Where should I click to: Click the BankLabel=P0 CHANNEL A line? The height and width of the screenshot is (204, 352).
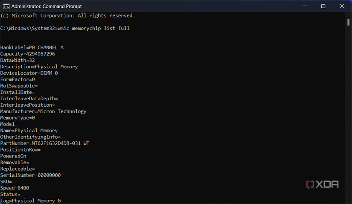pos(32,47)
